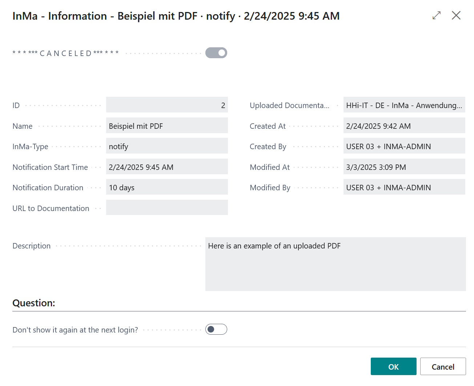Screen dimensions: 474x386
Task: Select the Created By field
Action: 404,146
